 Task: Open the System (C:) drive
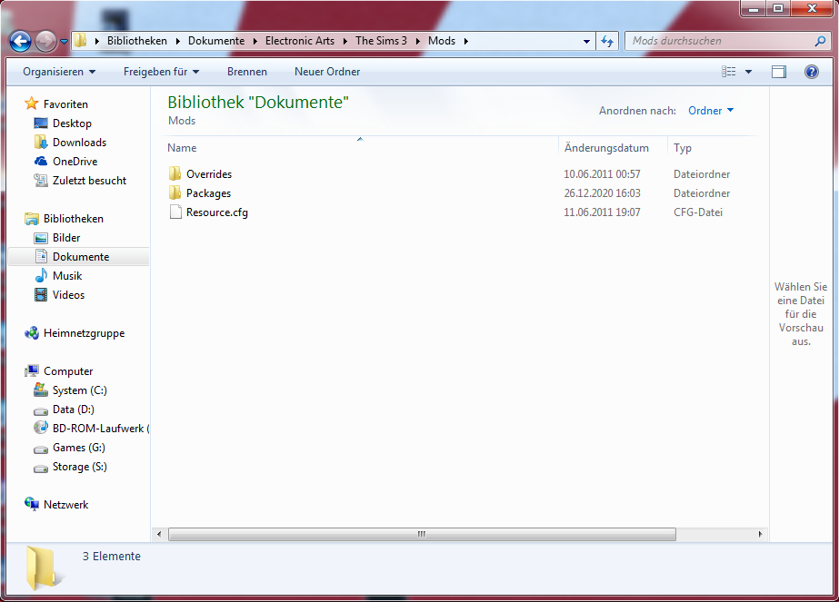80,390
